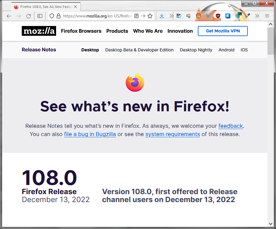List all tabs dropdown arrow
Image resolution: width=276 pixels, height=229 pixels.
pos(229,6)
